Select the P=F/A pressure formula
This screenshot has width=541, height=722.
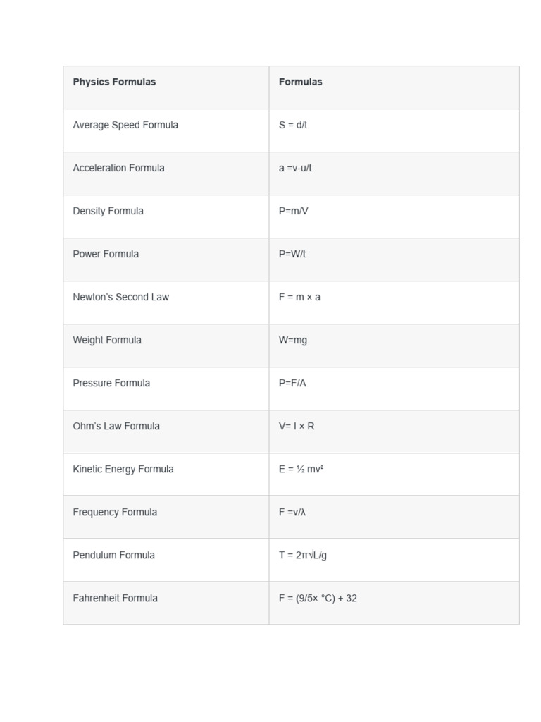[x=292, y=383]
